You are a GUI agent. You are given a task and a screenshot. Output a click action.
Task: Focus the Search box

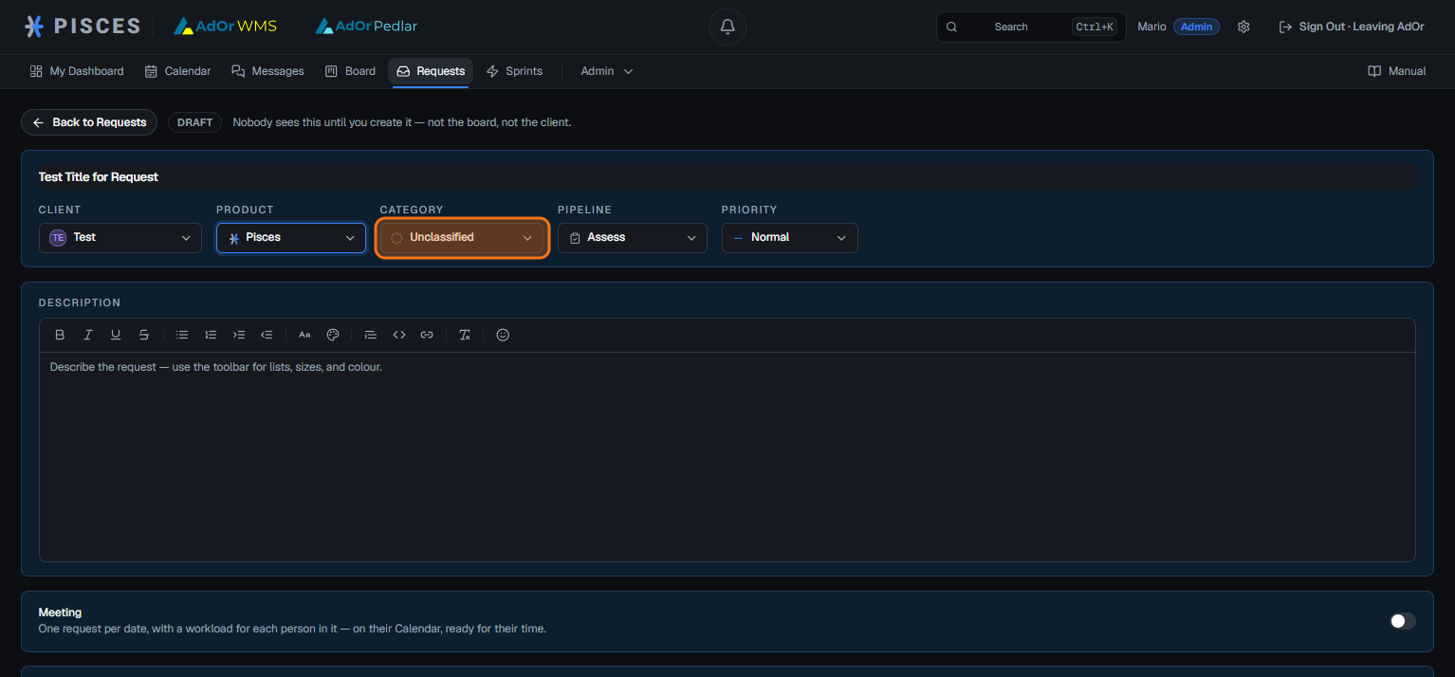point(1031,27)
